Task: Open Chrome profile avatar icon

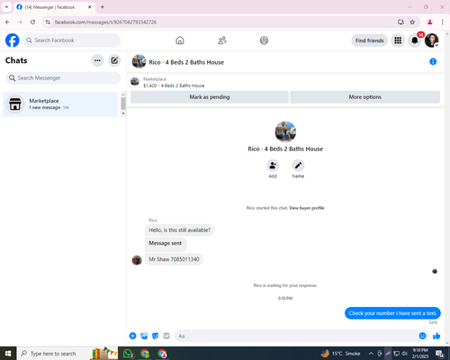Action: pyautogui.click(x=430, y=22)
